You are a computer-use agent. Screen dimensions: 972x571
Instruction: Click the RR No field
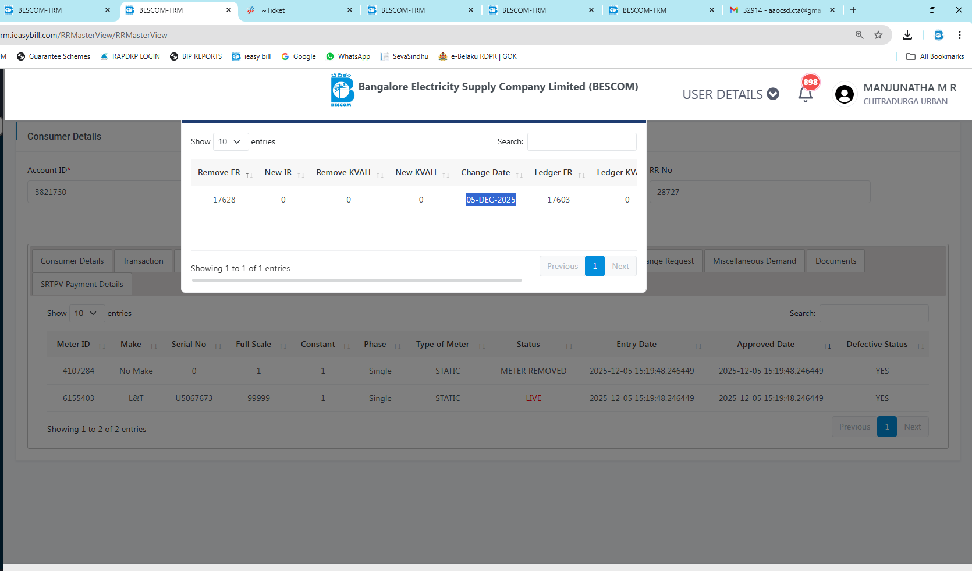click(760, 192)
